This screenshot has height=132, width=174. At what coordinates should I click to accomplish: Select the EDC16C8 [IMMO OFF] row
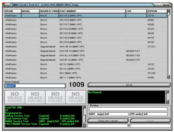[86, 38]
